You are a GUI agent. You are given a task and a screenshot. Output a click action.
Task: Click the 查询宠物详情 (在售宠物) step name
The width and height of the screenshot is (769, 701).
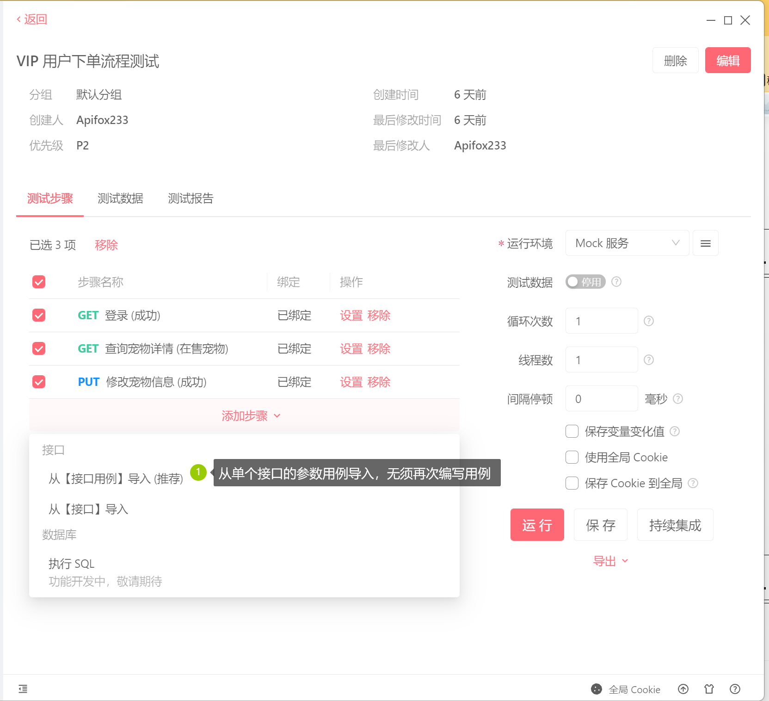[x=166, y=349]
